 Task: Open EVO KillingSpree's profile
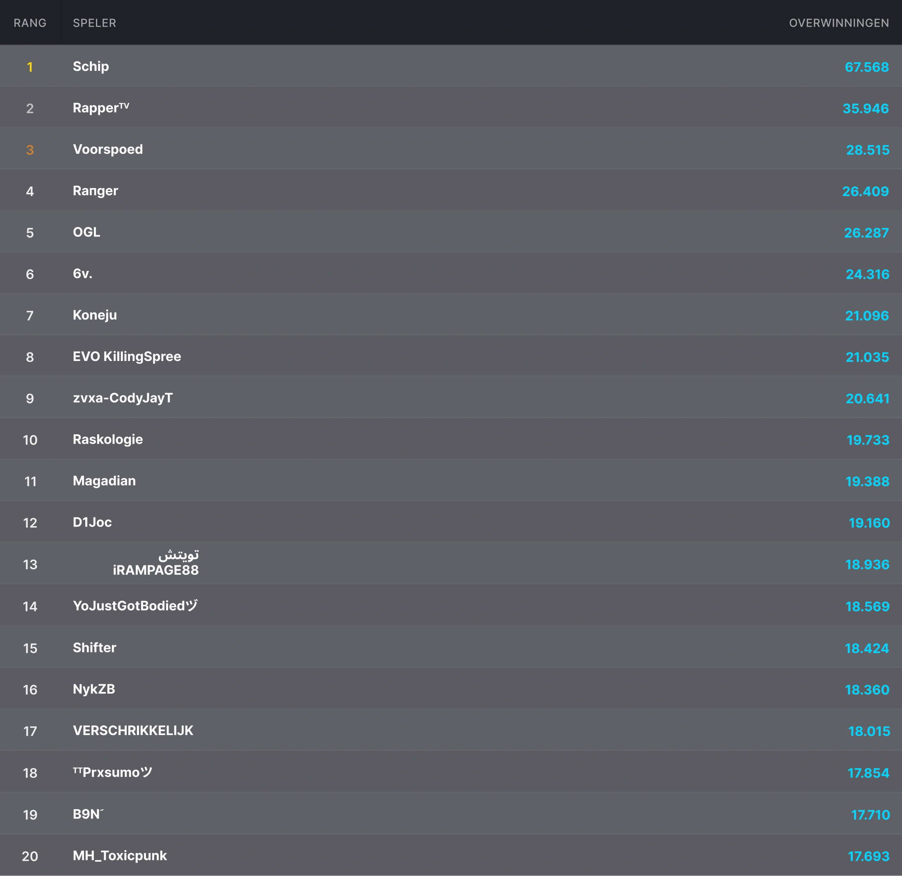pos(127,356)
